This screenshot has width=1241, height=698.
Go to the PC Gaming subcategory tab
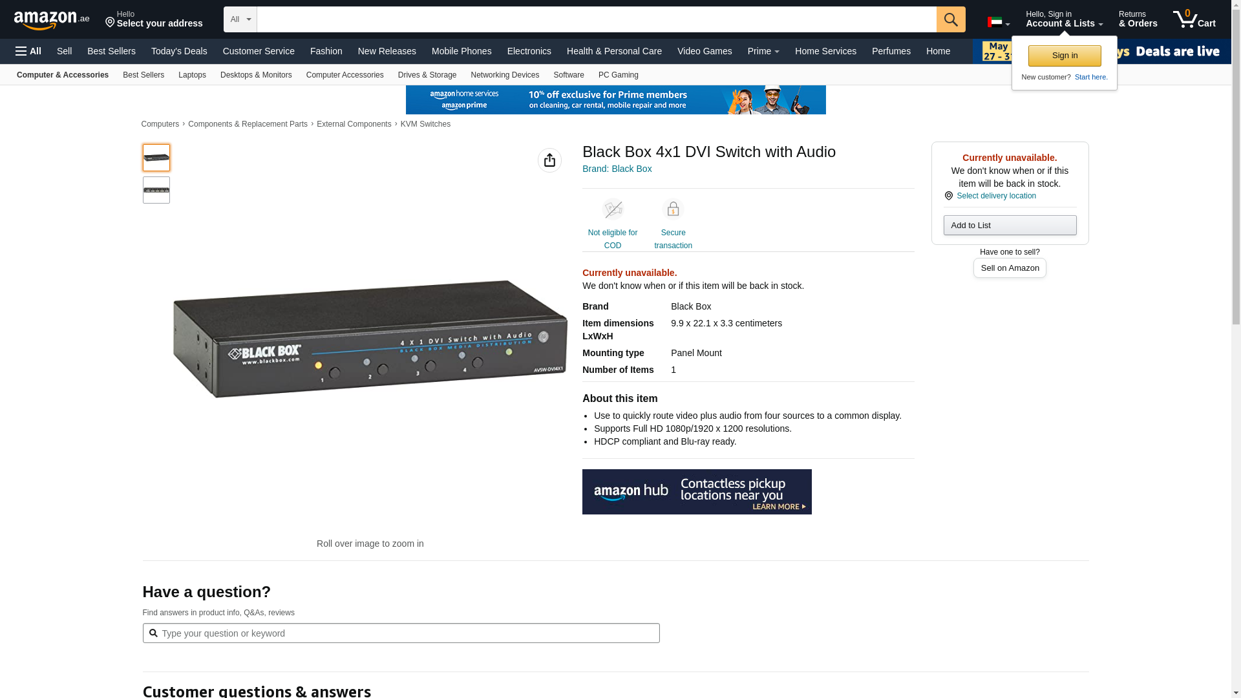tap(618, 75)
